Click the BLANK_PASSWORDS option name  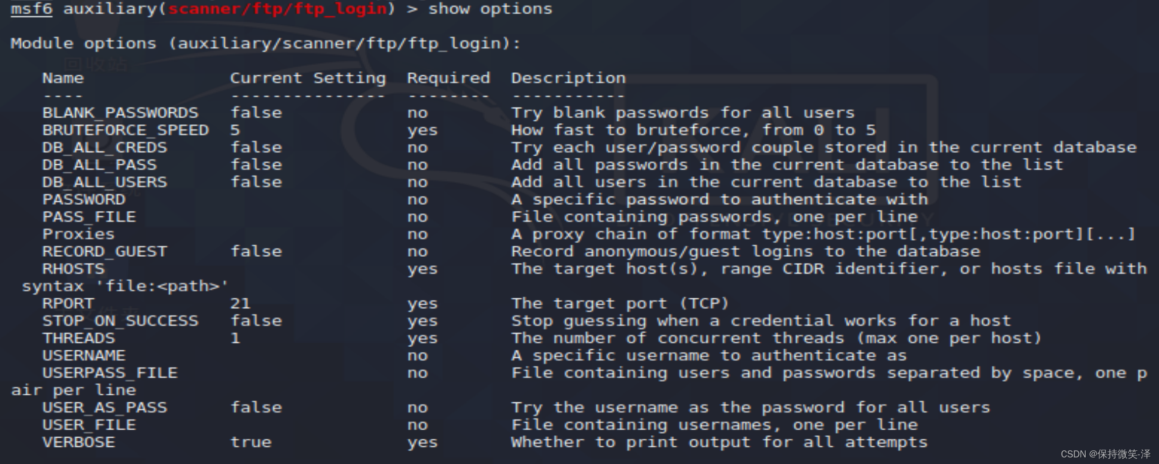tap(120, 113)
